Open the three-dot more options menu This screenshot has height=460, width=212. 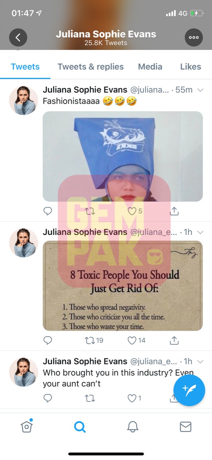(194, 37)
